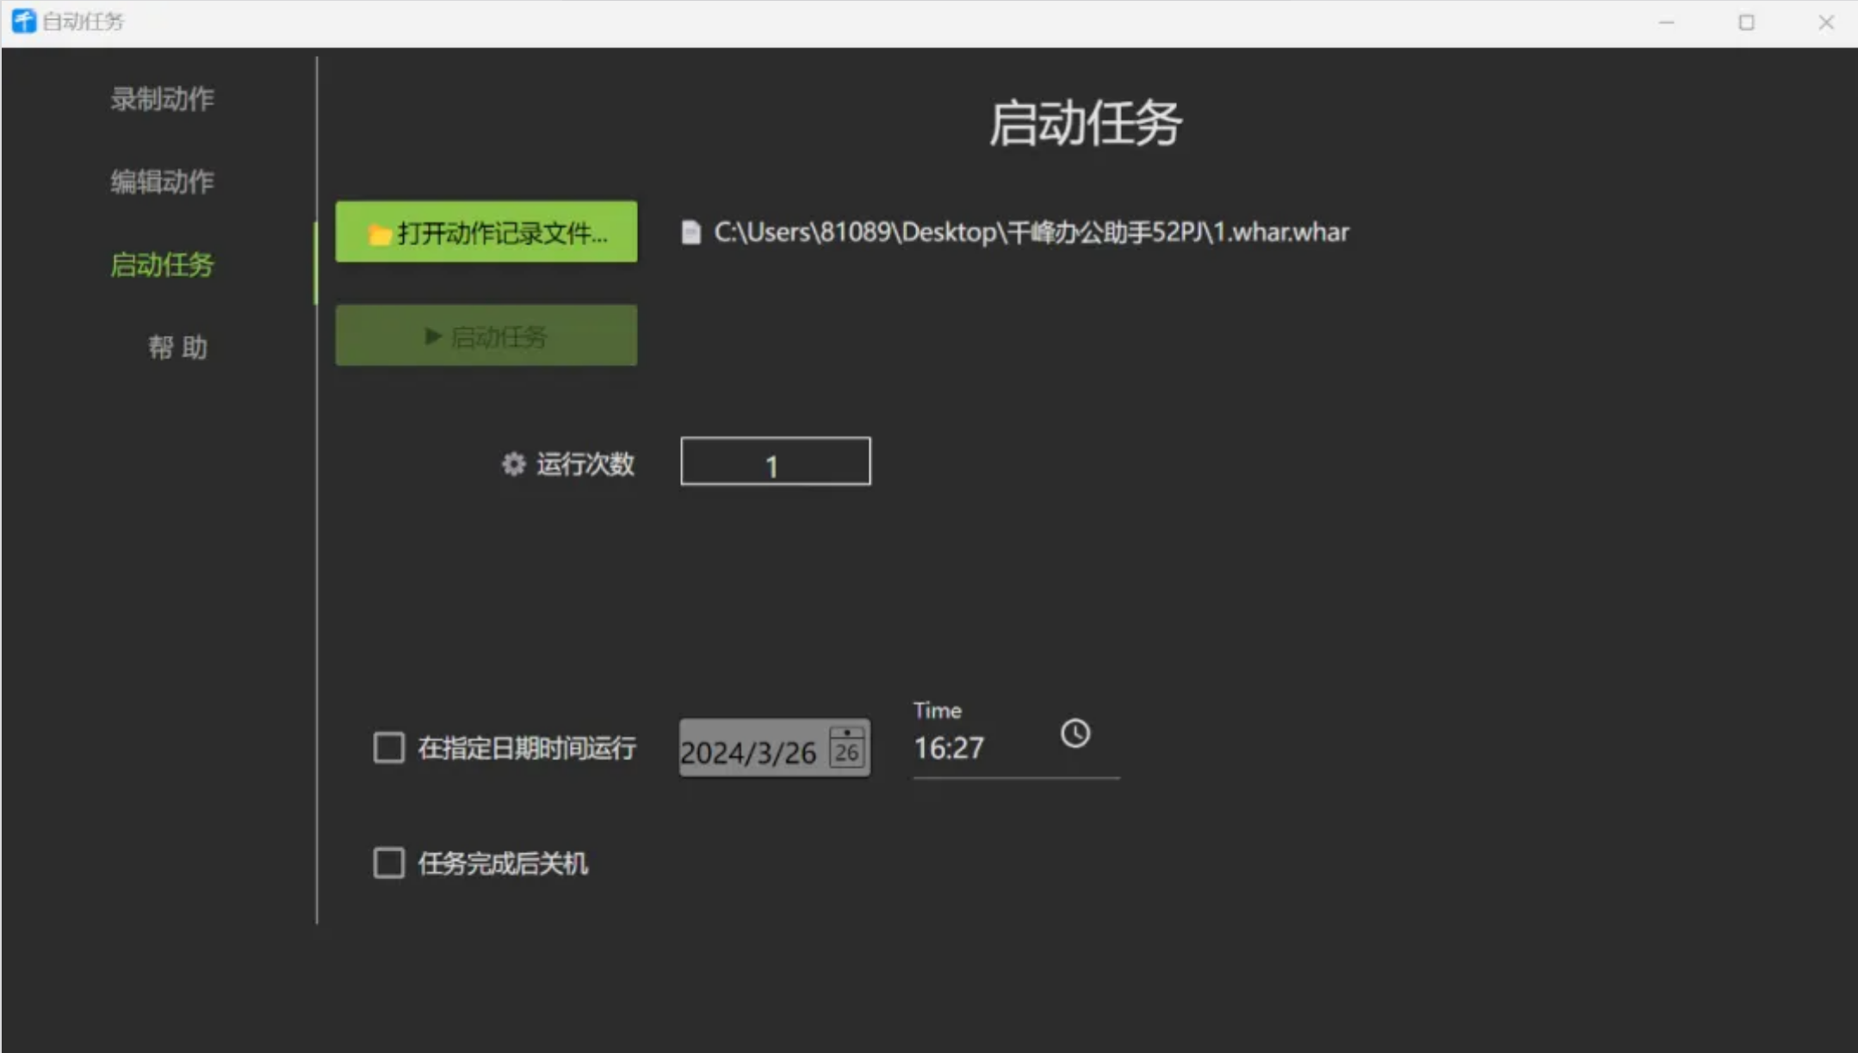
Task: Click the Time label above 16:27
Action: pyautogui.click(x=938, y=710)
